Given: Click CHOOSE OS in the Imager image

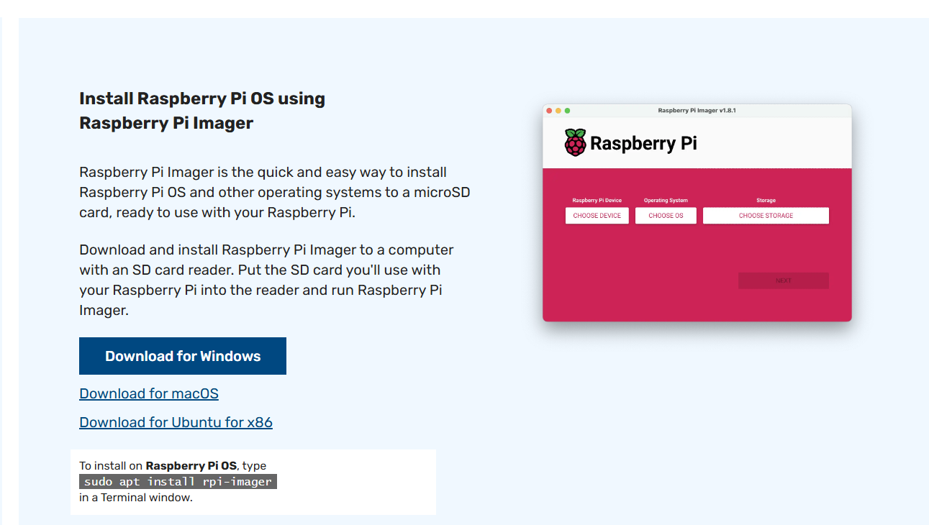Looking at the screenshot, I should click(666, 216).
